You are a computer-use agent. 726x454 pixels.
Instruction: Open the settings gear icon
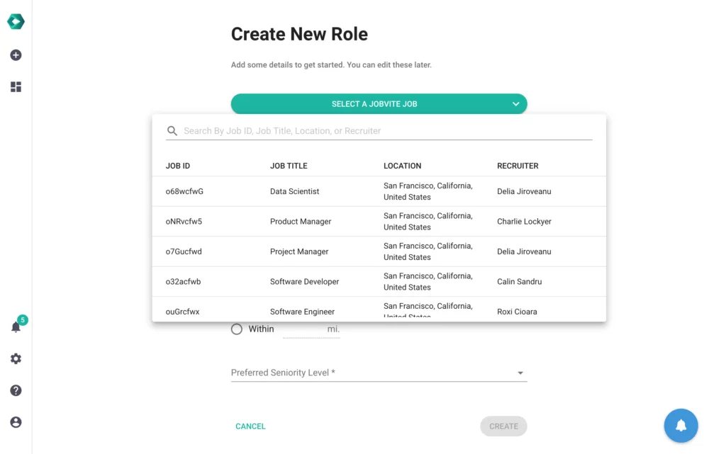[x=16, y=358]
